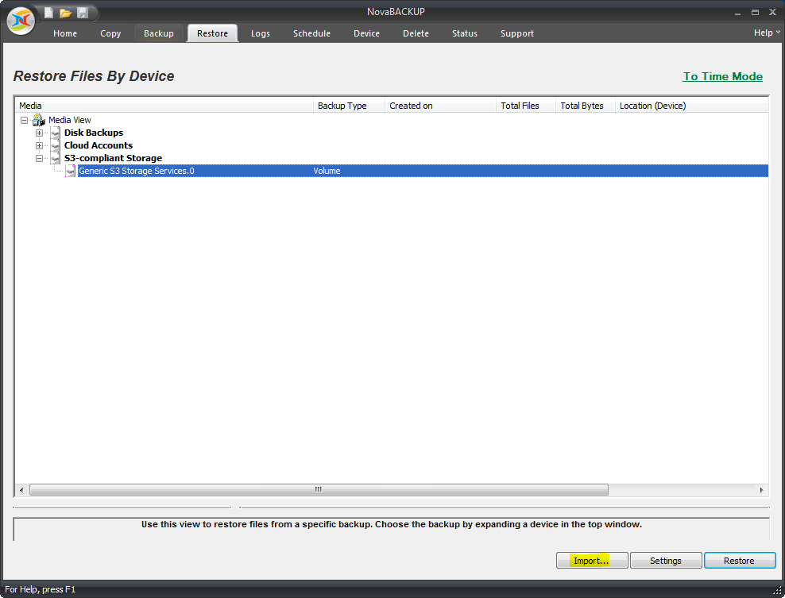The image size is (785, 598).
Task: Click the Restore button
Action: [740, 561]
